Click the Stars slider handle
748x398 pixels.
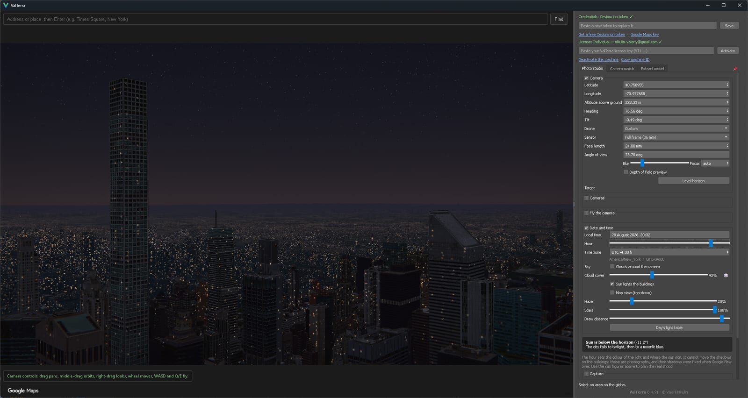click(x=714, y=310)
